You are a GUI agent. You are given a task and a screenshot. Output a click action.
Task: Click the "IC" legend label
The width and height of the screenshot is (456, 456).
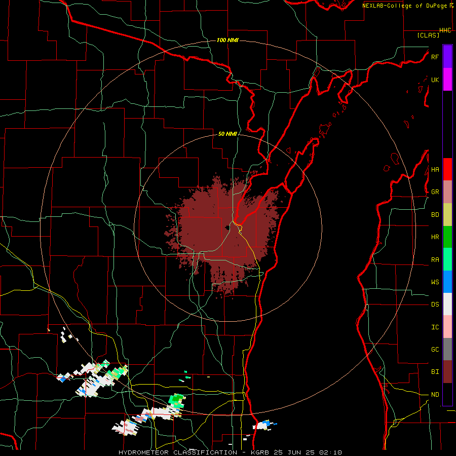(x=435, y=327)
